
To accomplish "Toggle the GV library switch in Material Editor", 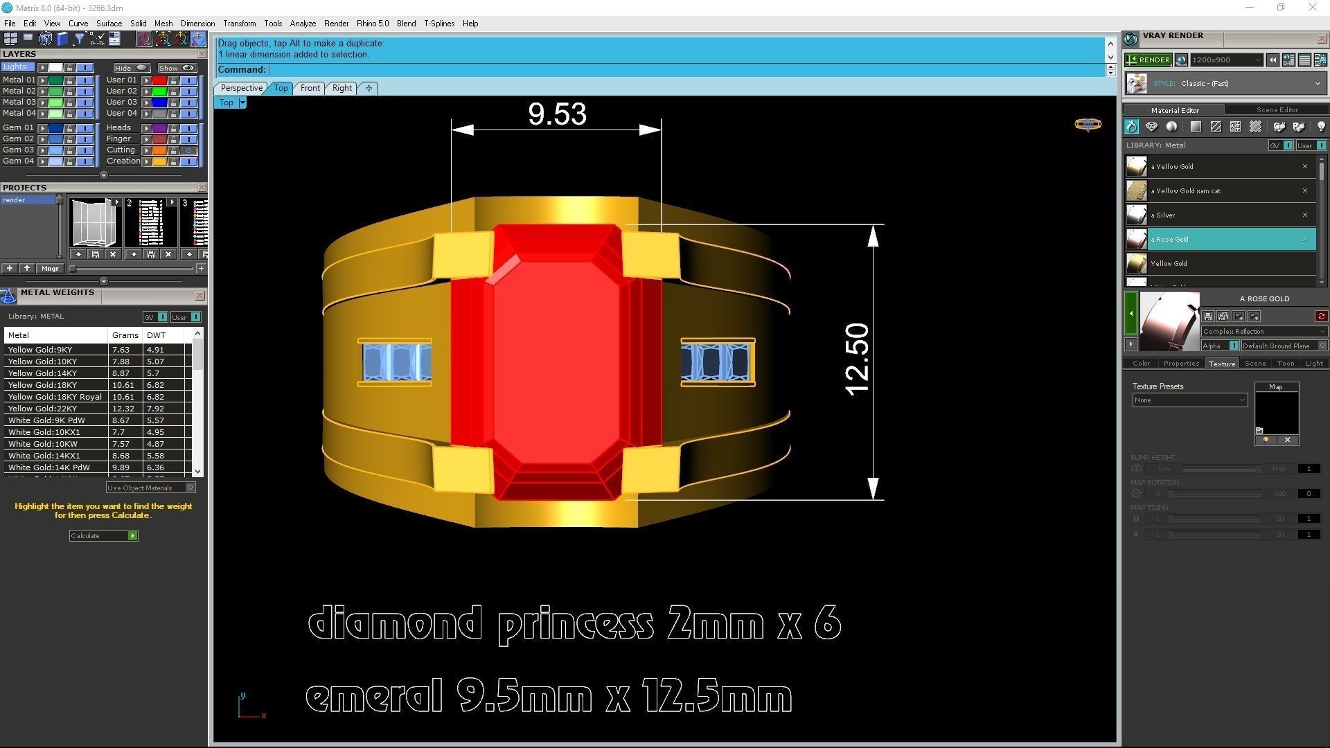I will click(1287, 145).
